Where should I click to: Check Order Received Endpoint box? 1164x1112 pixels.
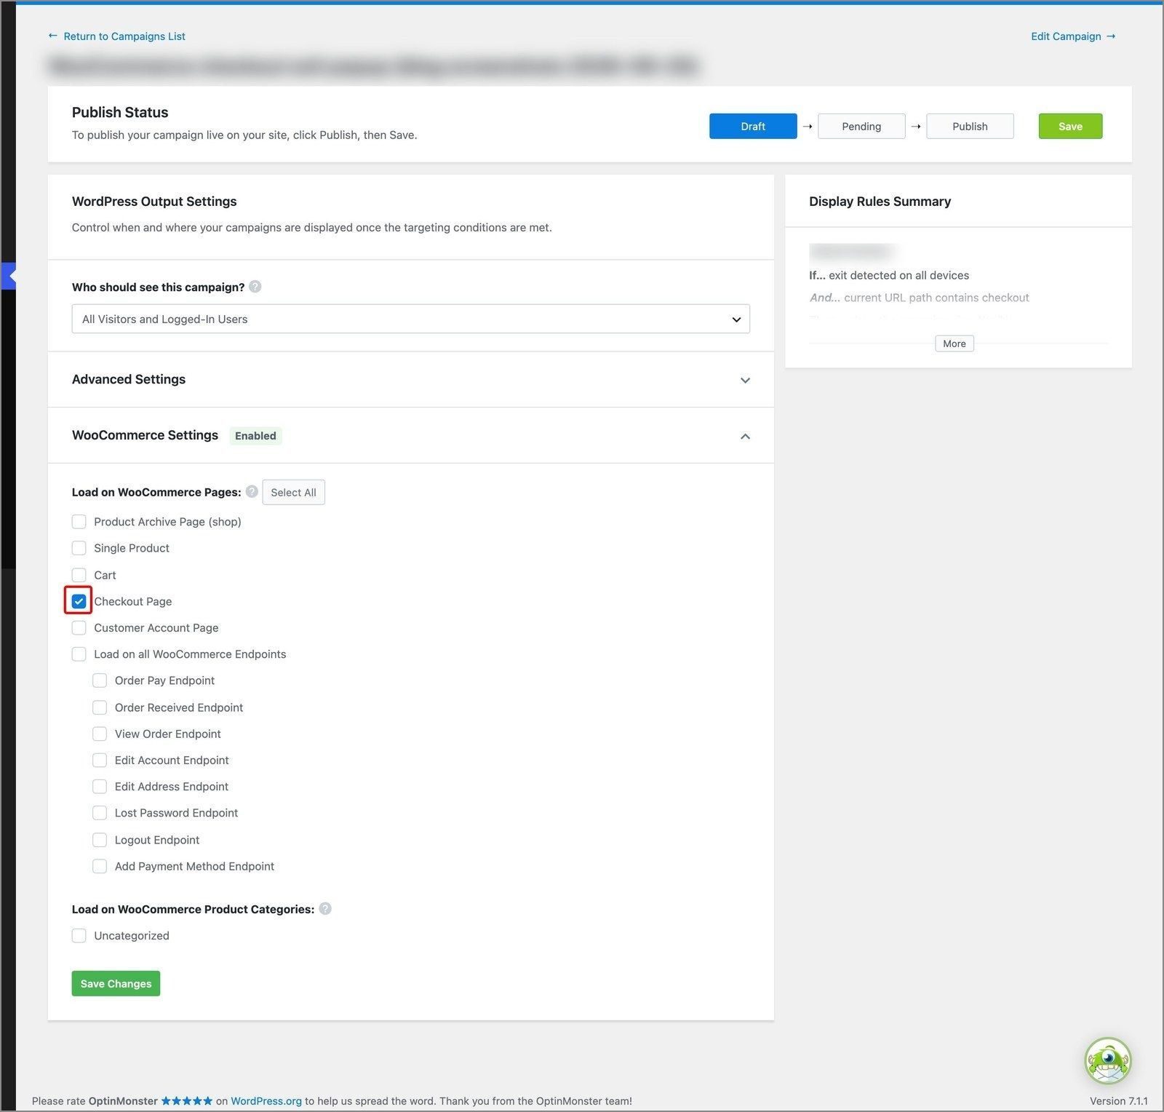100,707
